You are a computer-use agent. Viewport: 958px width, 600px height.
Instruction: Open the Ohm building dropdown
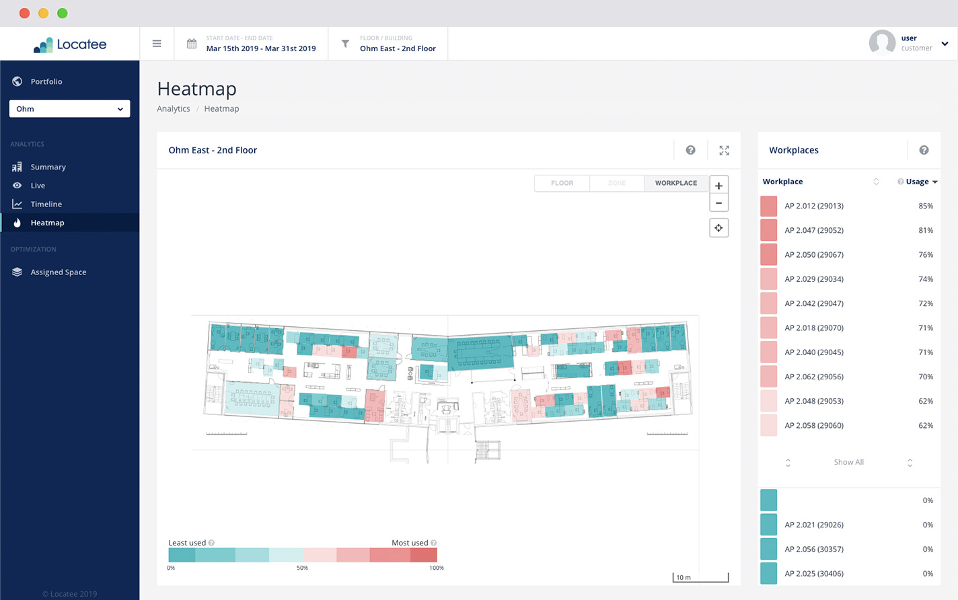coord(69,109)
